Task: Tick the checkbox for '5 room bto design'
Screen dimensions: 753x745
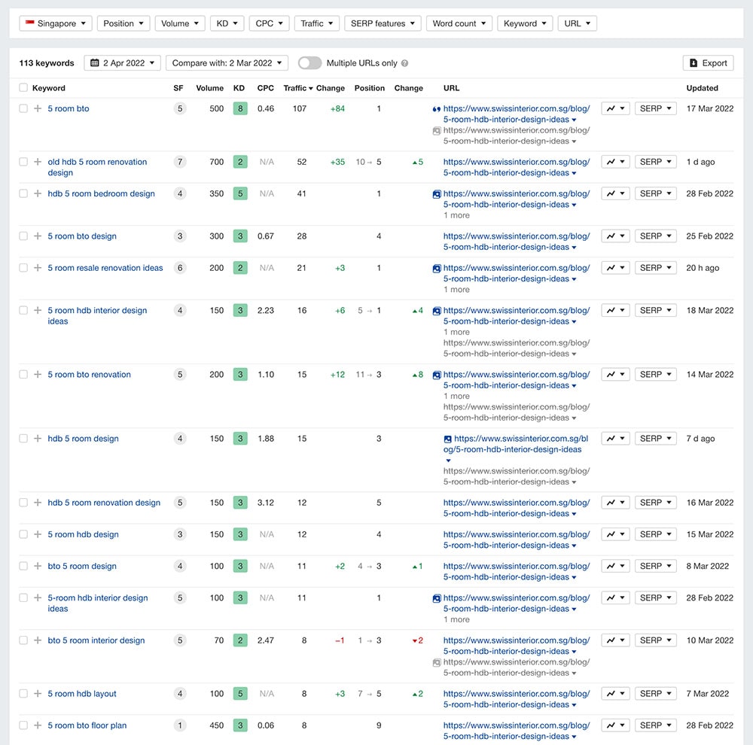Action: pos(23,236)
